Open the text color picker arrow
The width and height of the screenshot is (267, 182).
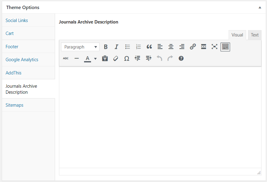[95, 59]
